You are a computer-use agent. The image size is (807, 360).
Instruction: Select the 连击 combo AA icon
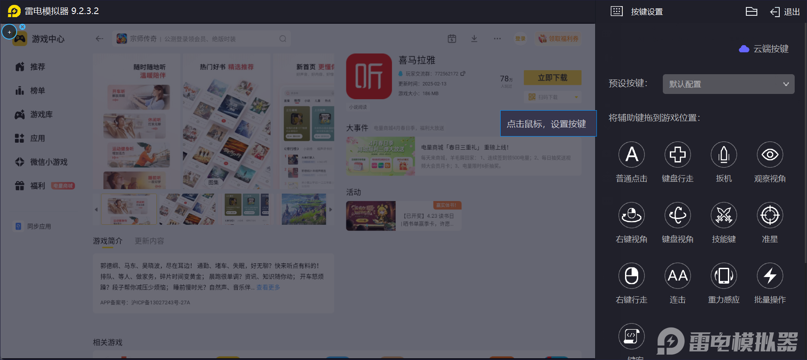coord(677,276)
